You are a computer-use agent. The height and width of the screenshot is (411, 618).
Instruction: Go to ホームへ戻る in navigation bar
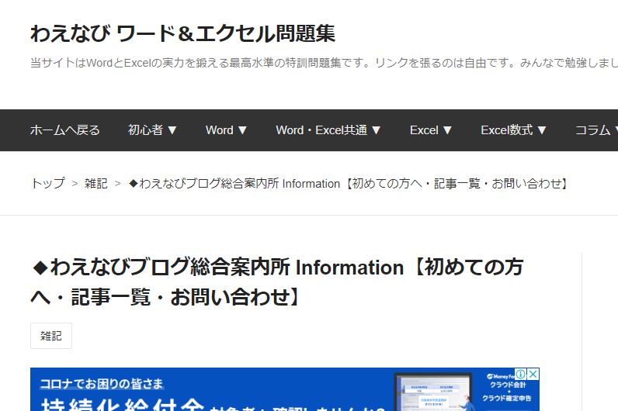pos(65,130)
